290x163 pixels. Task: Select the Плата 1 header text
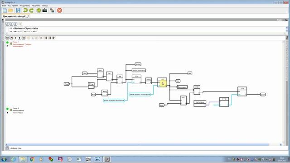pos(16,42)
